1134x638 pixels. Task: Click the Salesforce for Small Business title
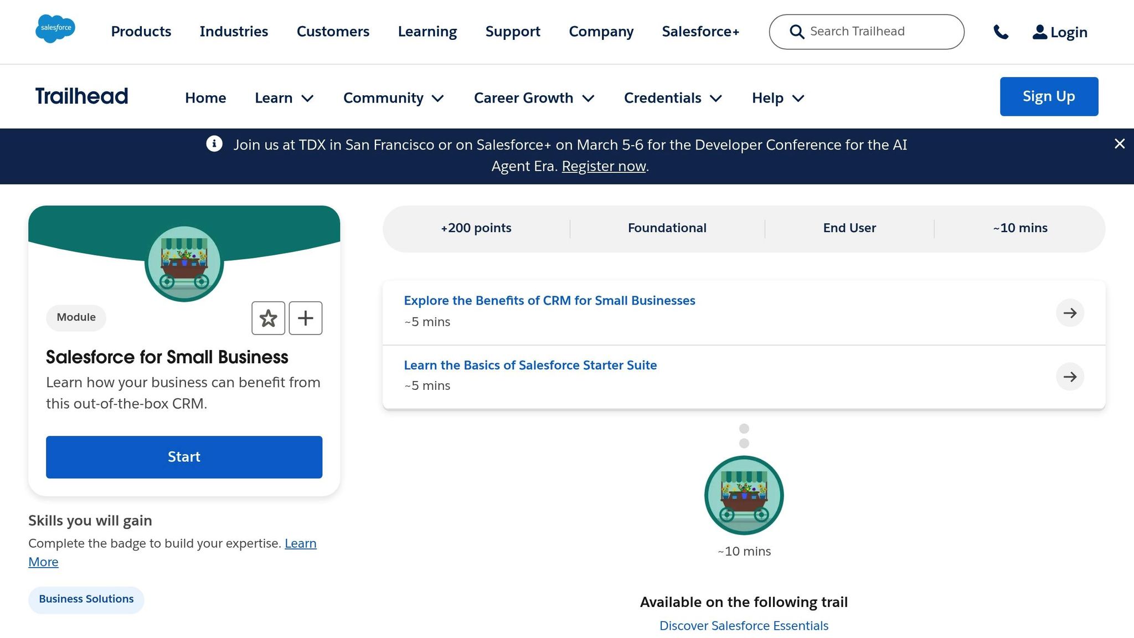pos(167,357)
